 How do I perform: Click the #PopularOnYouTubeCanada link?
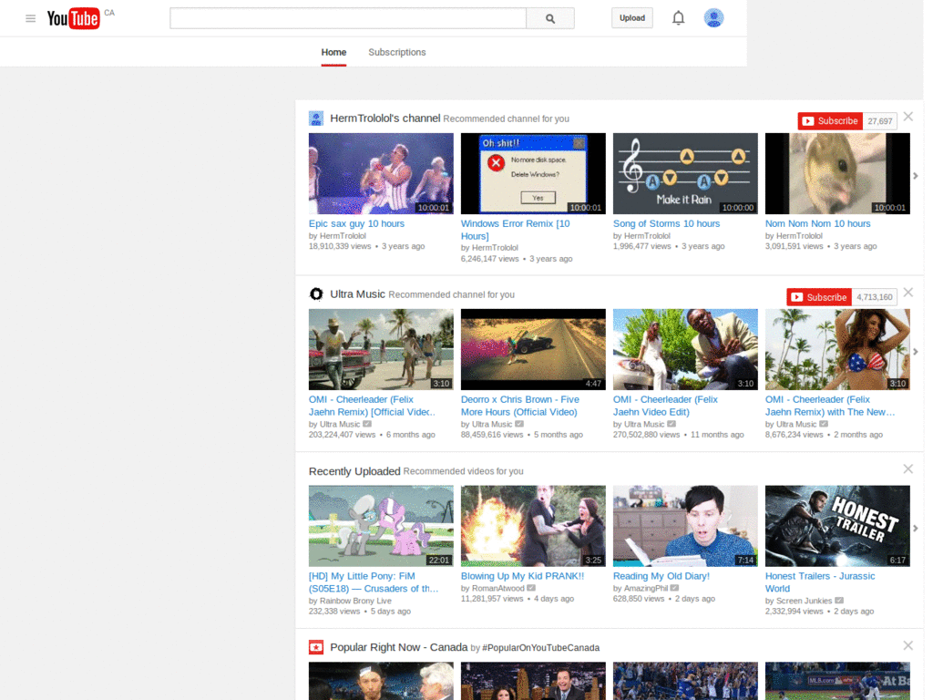(x=541, y=648)
